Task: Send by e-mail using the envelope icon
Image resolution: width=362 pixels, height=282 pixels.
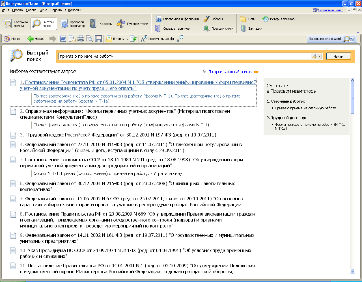Action: [72, 39]
